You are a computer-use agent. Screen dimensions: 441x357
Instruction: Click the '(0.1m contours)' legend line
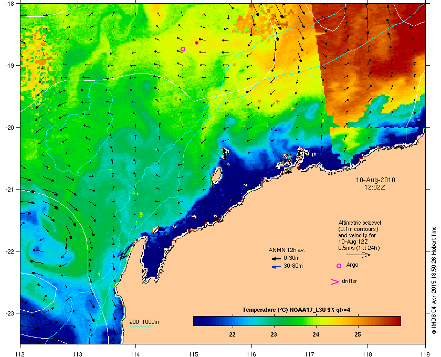point(358,229)
